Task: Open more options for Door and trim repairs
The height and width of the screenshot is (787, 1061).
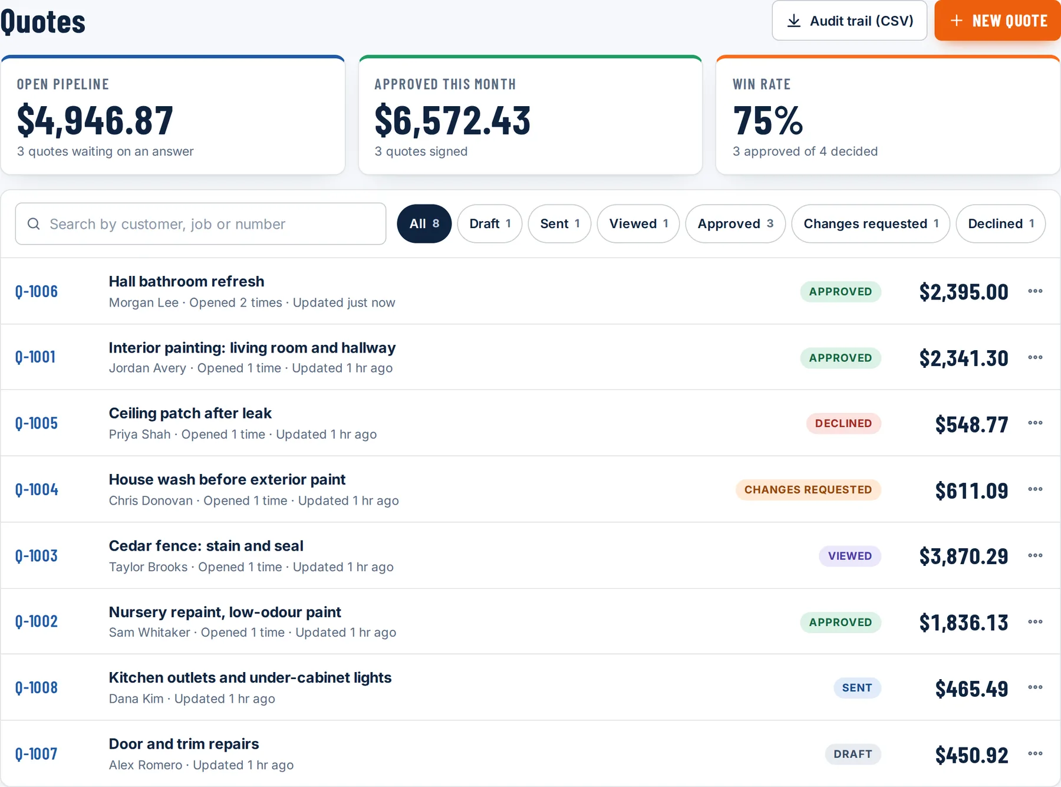Action: (x=1035, y=754)
